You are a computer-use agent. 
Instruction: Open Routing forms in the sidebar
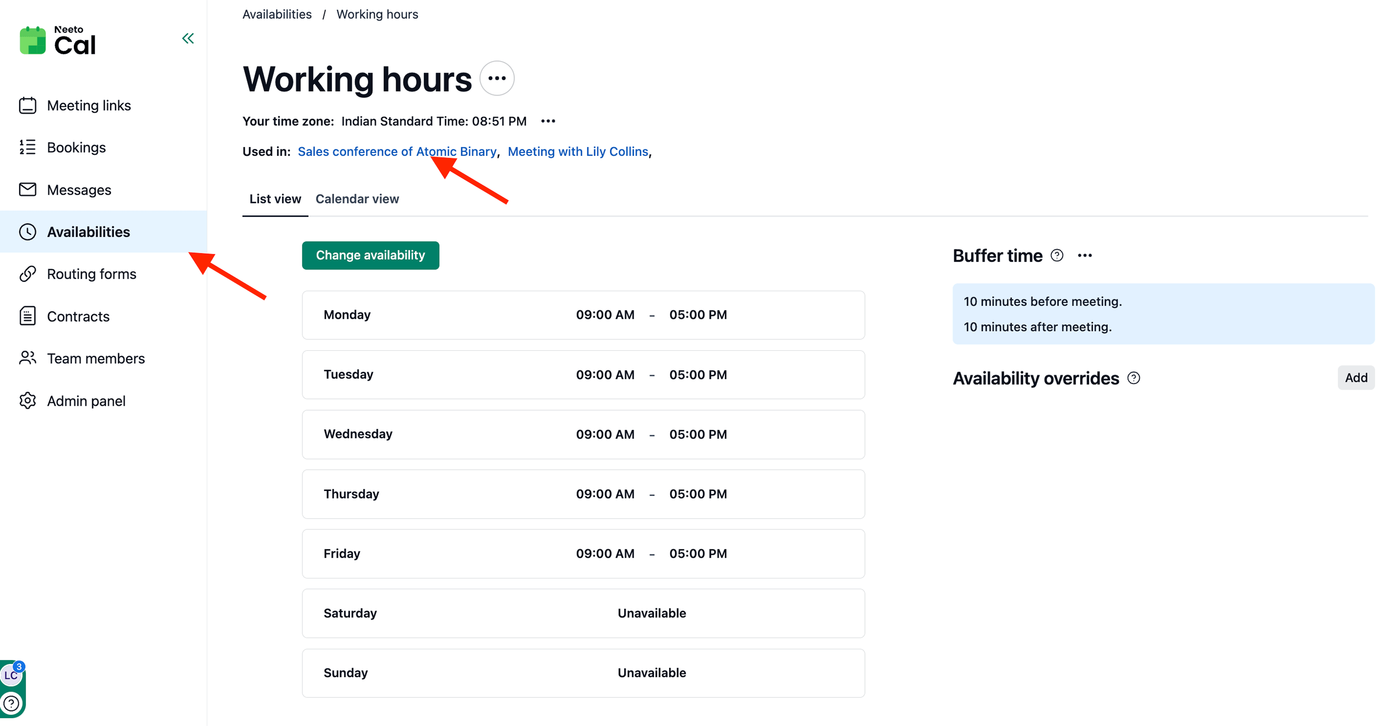click(x=91, y=274)
